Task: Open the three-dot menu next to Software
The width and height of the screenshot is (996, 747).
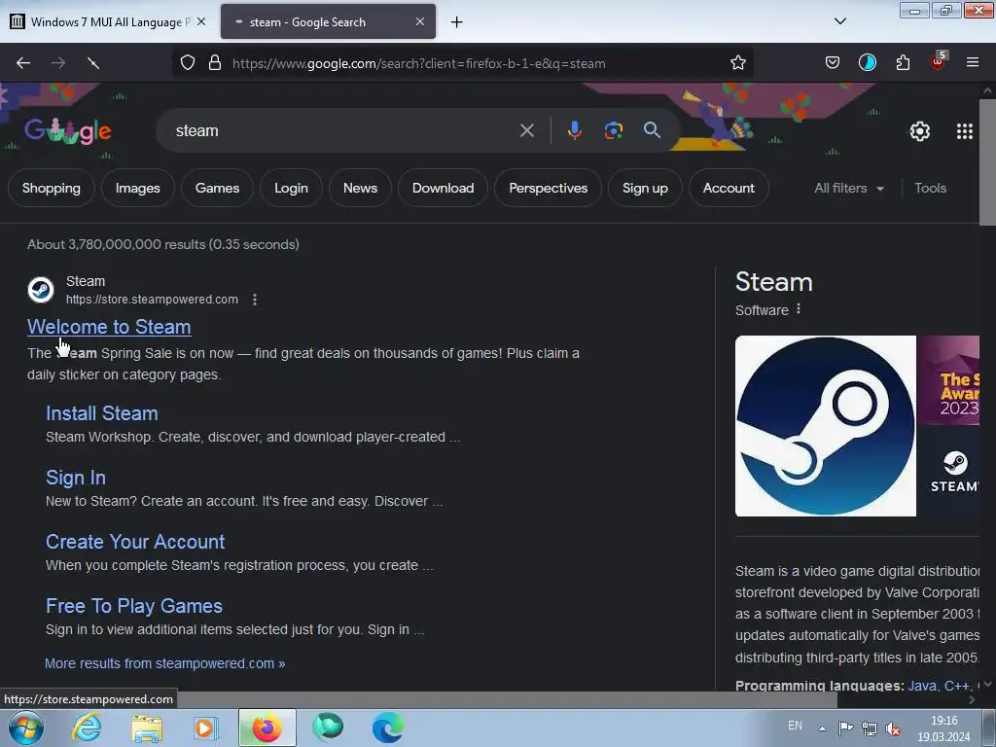Action: tap(799, 309)
